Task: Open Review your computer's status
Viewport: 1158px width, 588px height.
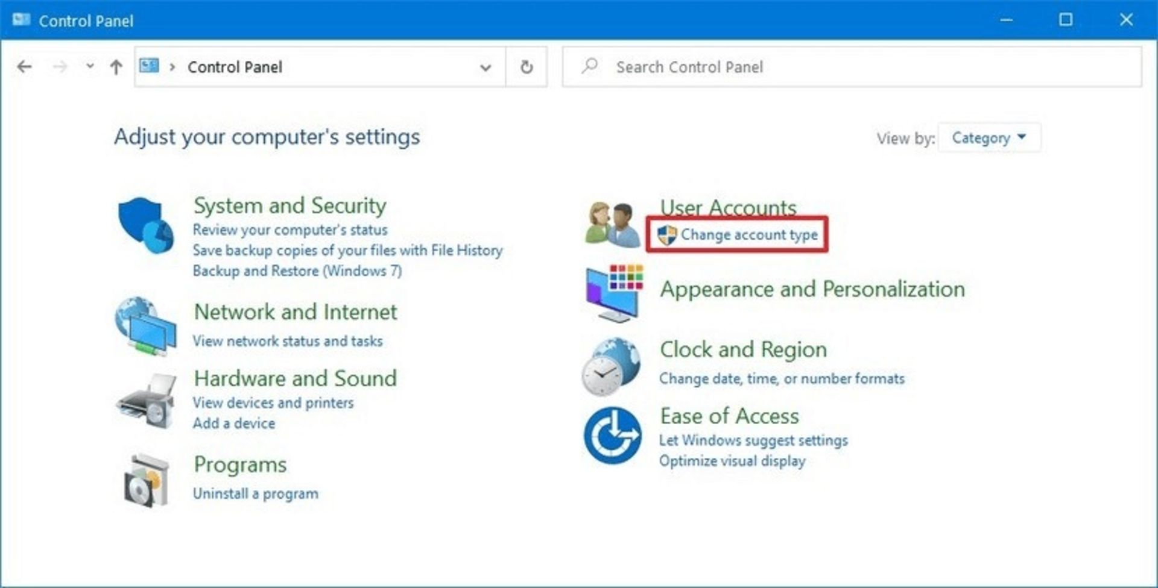Action: (x=290, y=230)
